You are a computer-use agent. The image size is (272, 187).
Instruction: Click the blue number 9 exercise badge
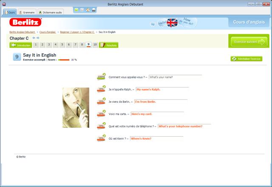coord(17,57)
